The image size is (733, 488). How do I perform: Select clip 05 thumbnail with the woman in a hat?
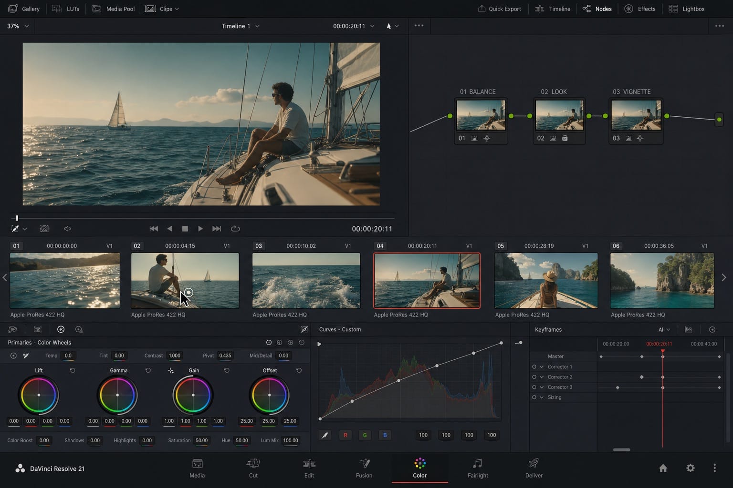coord(546,281)
